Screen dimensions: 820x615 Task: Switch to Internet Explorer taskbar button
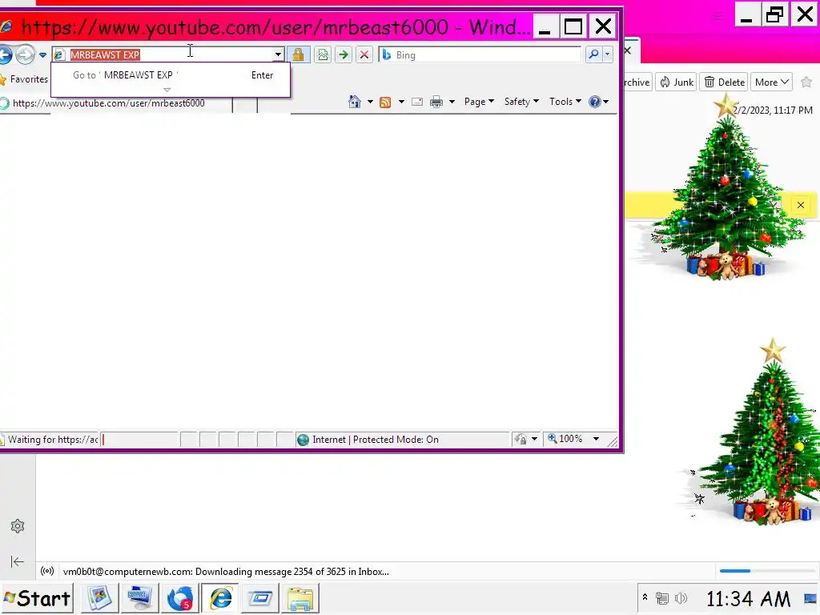click(x=220, y=598)
